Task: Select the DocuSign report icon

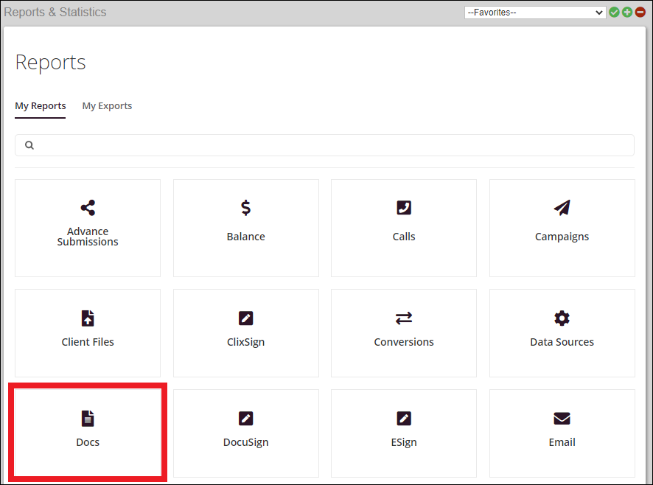Action: [x=245, y=431]
